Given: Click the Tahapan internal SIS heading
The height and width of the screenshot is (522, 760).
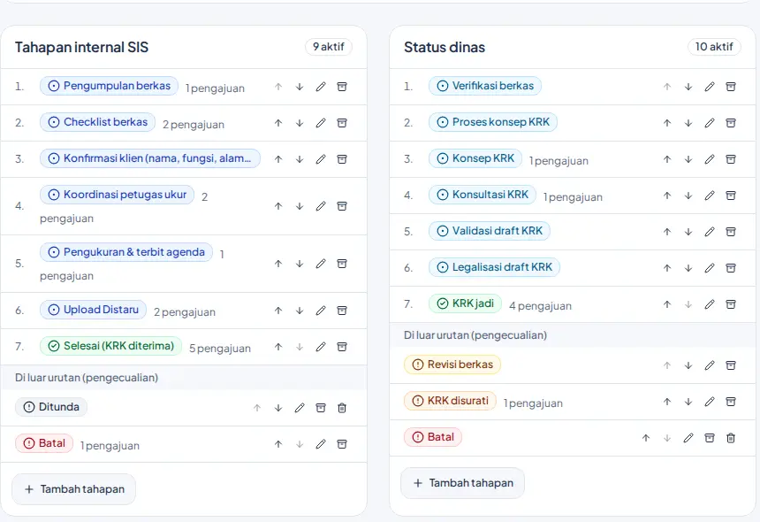Looking at the screenshot, I should pyautogui.click(x=81, y=47).
